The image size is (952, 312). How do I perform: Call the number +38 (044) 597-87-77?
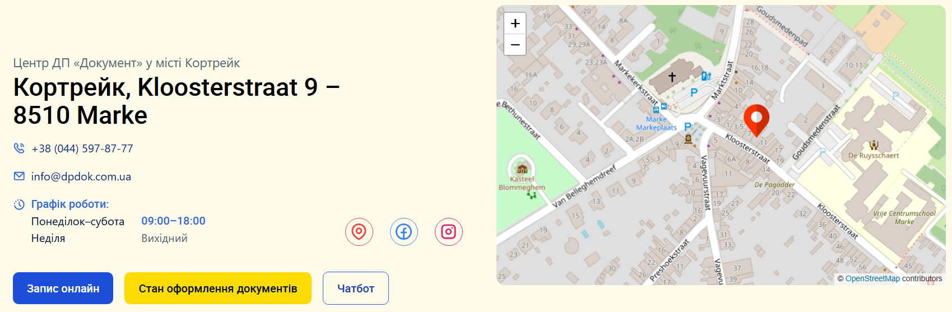pos(82,148)
